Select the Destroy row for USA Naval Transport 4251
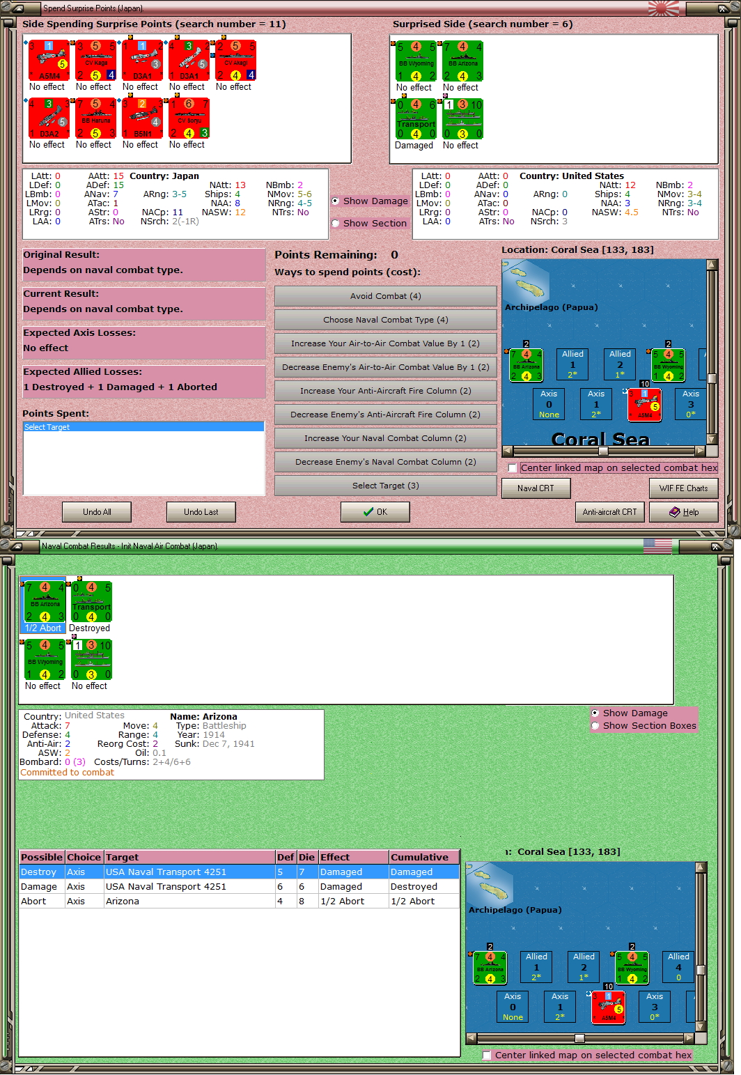The height and width of the screenshot is (1075, 741). coord(240,872)
